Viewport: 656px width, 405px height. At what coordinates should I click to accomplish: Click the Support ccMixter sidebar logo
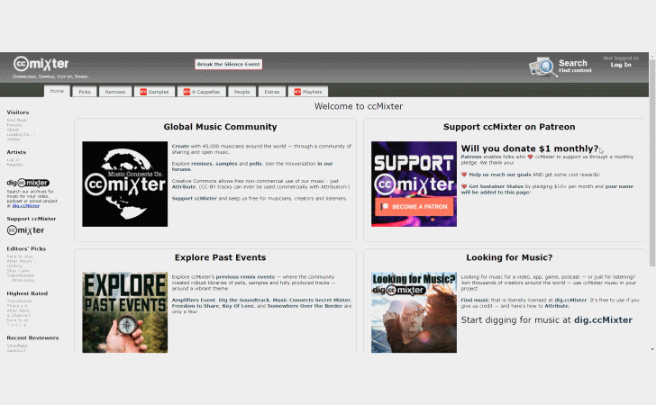[25, 229]
